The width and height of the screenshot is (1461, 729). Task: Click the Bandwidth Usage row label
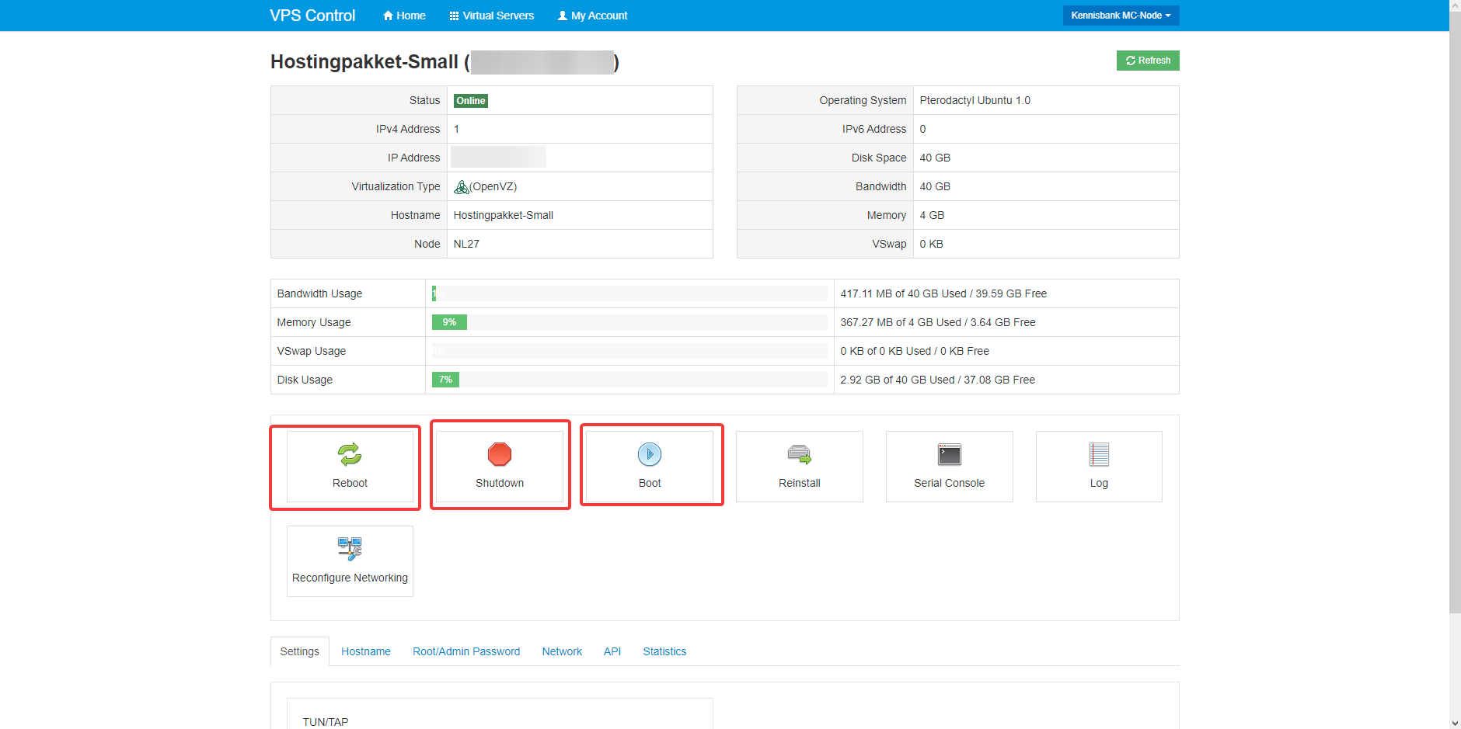319,293
